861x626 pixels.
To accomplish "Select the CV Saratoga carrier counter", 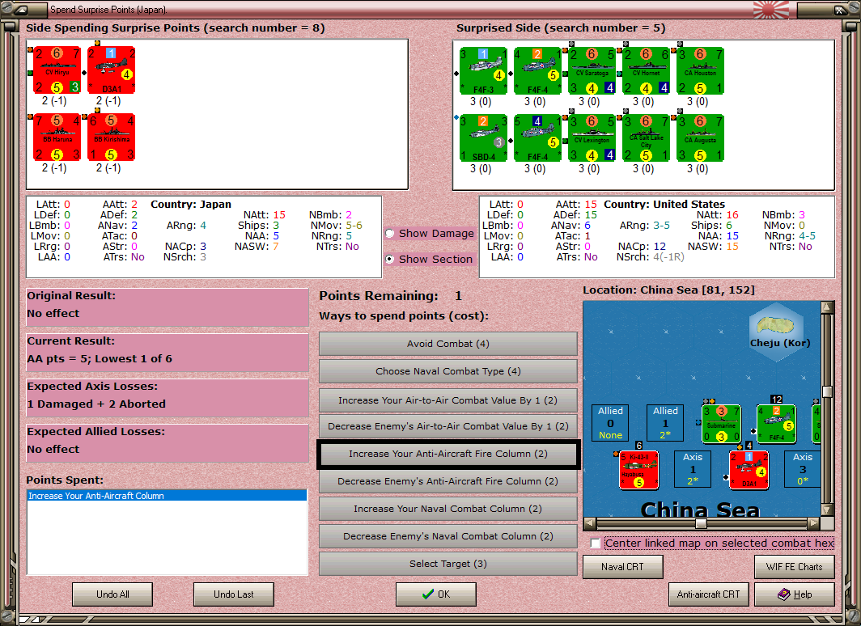I will 592,71.
